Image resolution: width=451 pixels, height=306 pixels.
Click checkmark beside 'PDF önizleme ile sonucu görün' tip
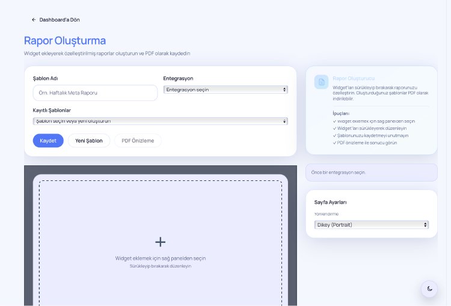point(334,142)
